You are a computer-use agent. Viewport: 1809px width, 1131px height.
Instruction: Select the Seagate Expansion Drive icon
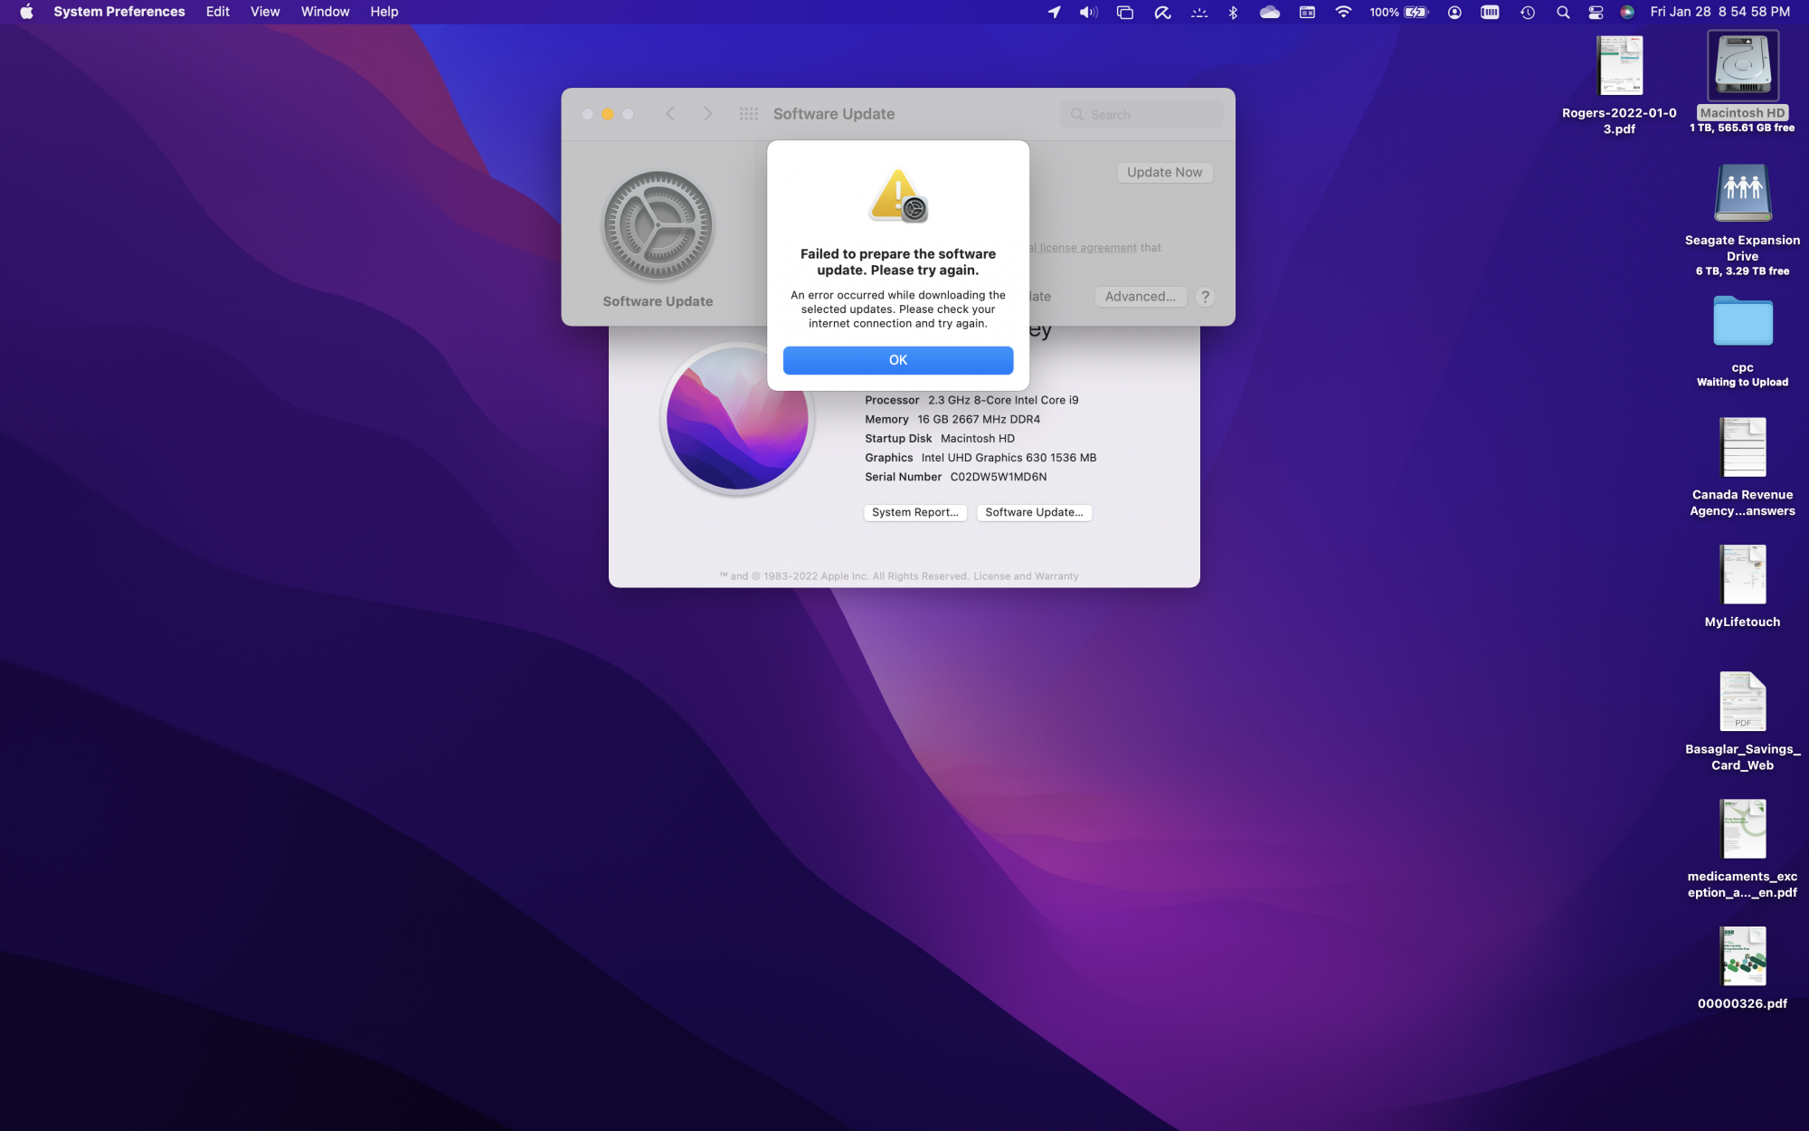(1742, 193)
